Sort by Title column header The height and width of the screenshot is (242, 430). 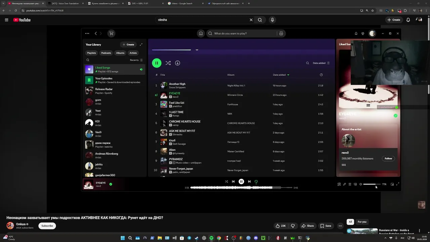point(163,75)
